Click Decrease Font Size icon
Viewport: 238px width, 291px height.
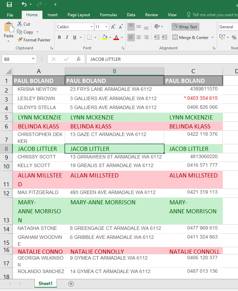[x=121, y=27]
